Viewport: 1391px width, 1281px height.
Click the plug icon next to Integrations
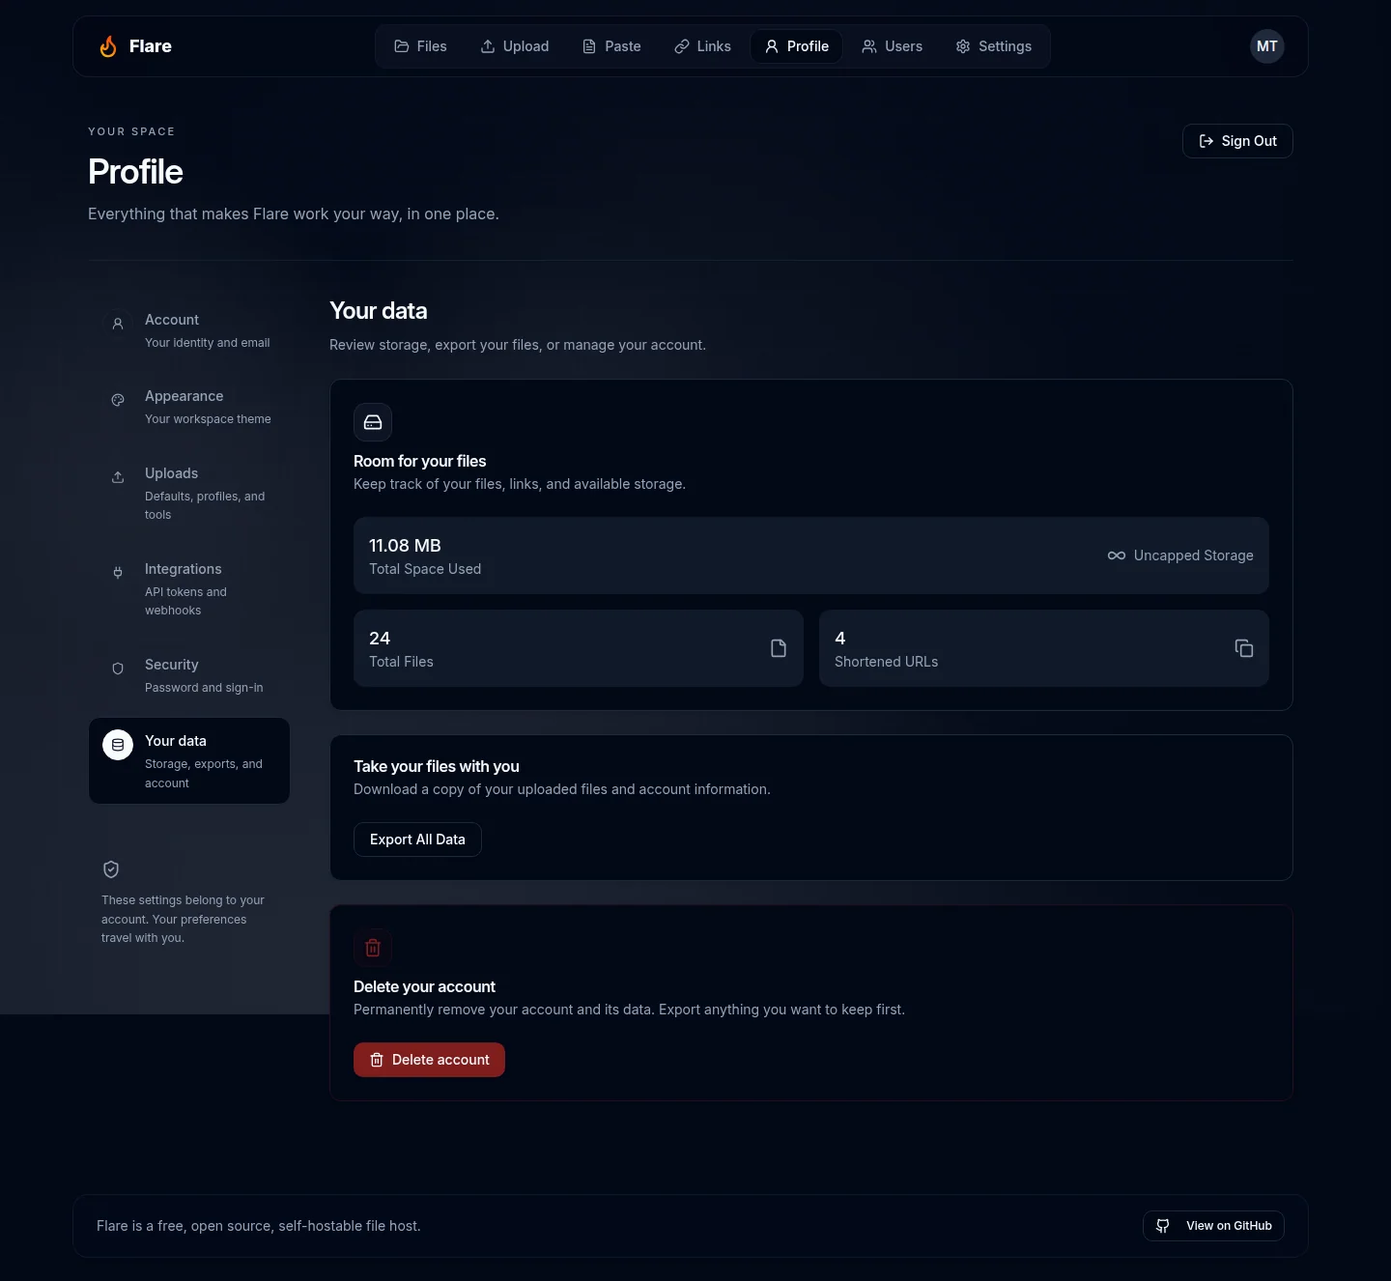click(118, 573)
